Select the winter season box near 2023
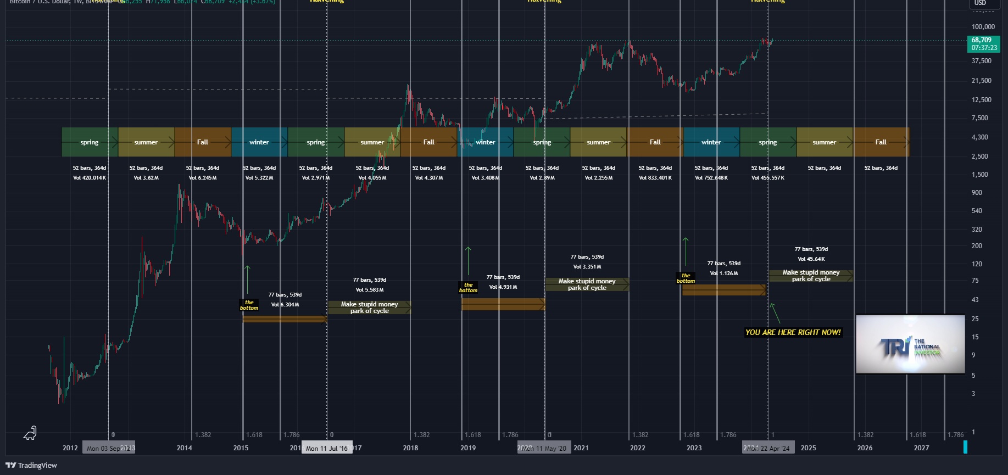 coord(711,142)
